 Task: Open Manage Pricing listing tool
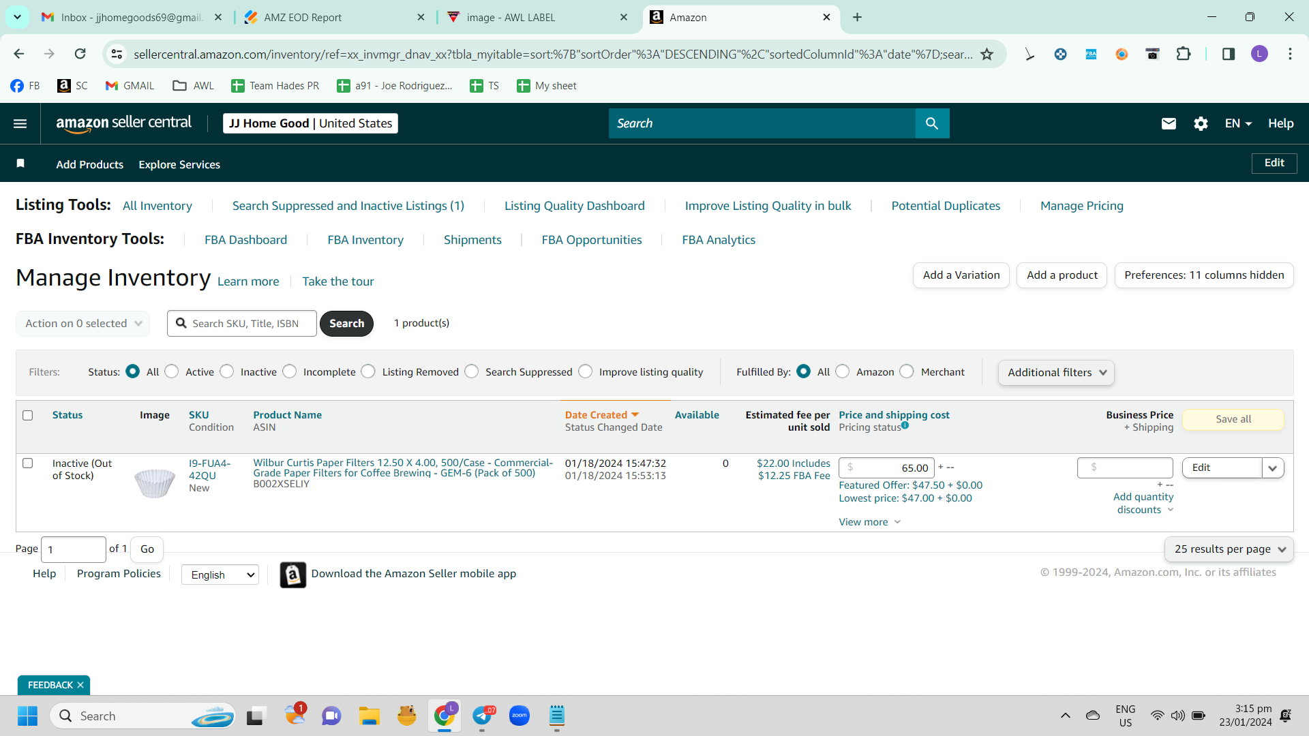(1082, 206)
